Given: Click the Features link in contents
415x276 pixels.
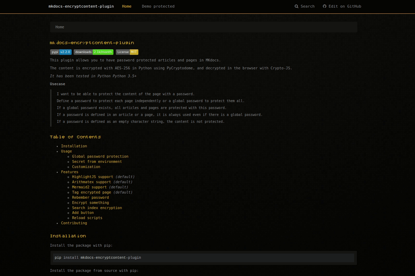Looking at the screenshot, I should point(70,172).
